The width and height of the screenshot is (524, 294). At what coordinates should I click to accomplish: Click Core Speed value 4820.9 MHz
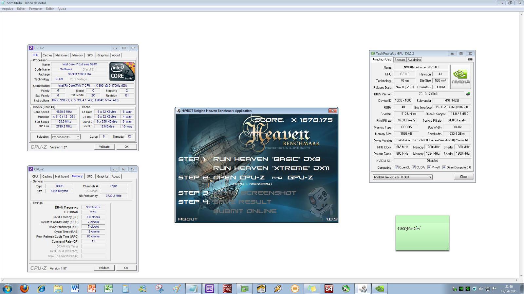coord(64,112)
